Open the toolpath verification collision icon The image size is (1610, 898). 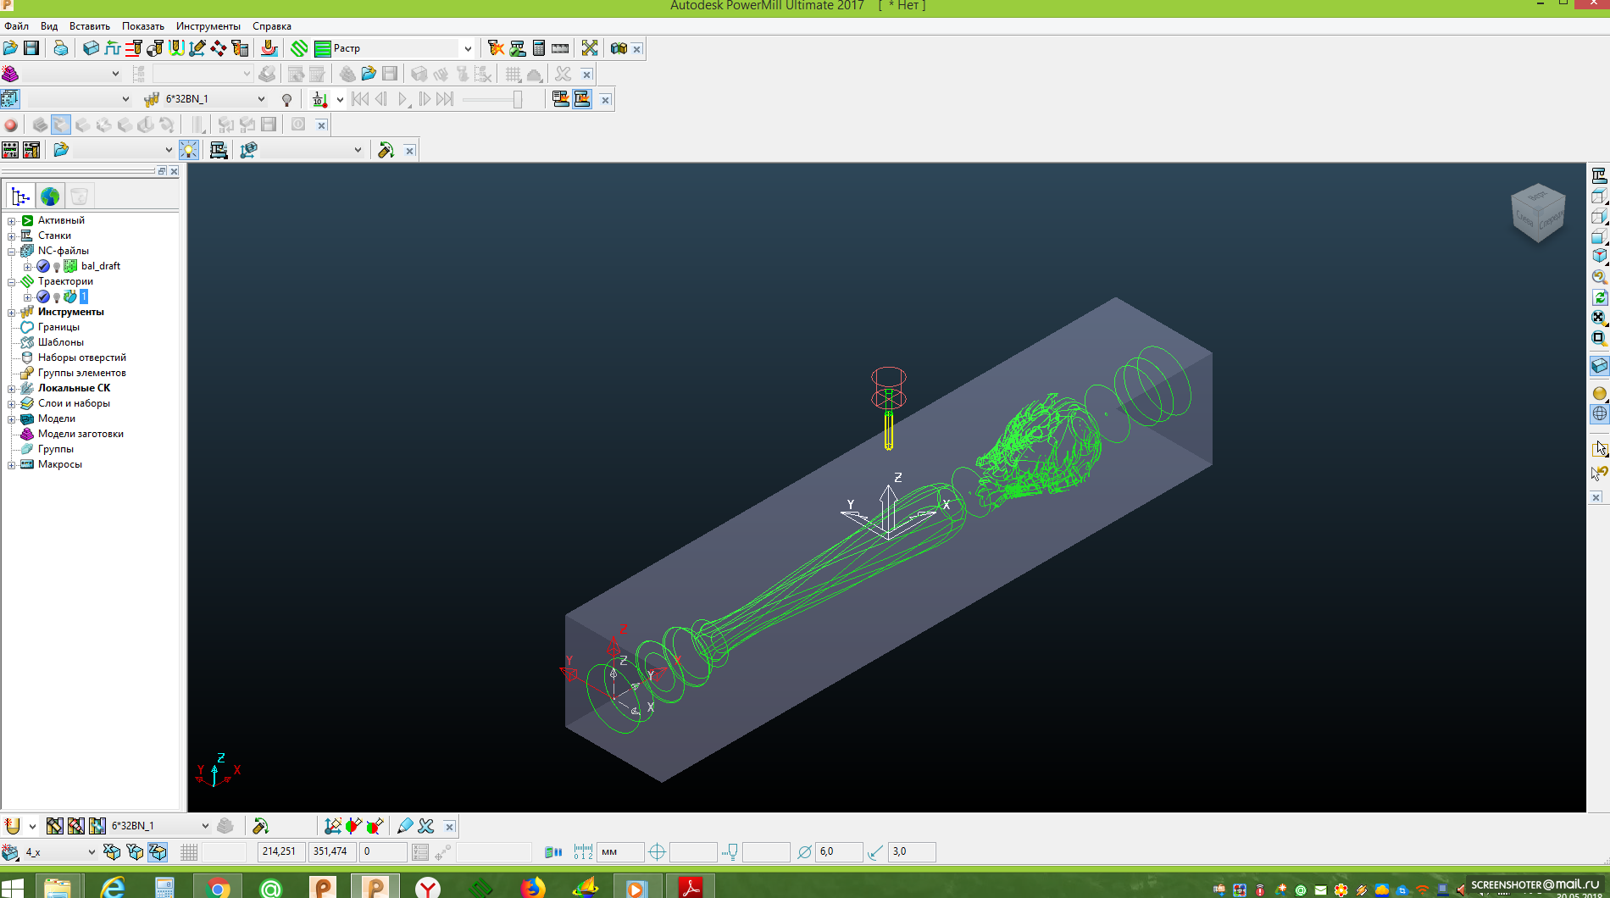[496, 48]
